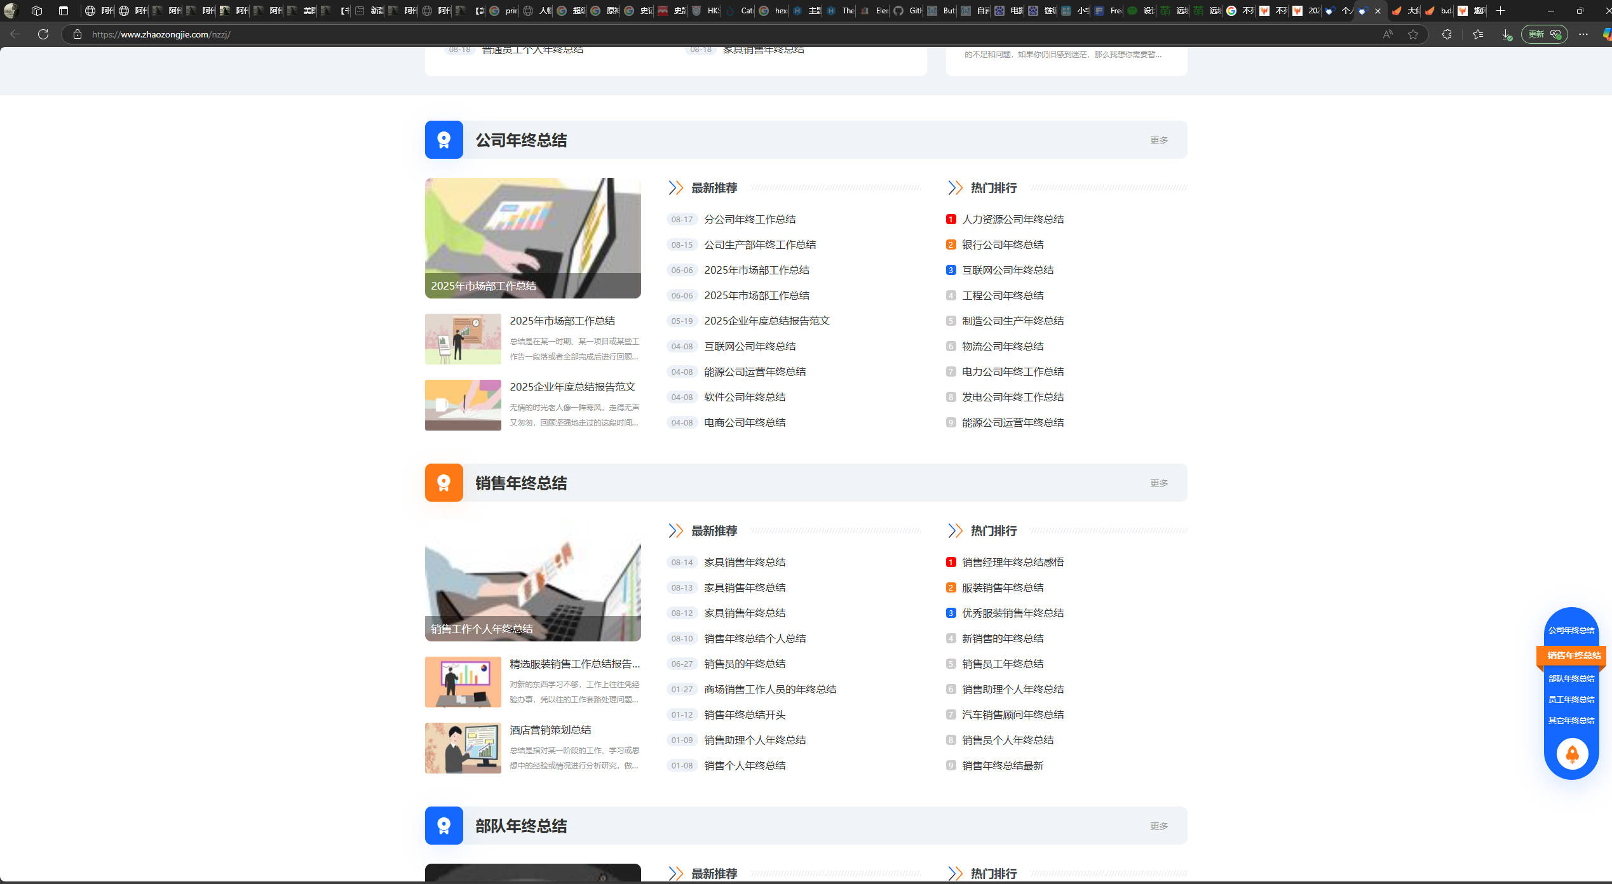Open 人力资源公司年终总结 ranked link
This screenshot has width=1612, height=884.
[x=1012, y=219]
